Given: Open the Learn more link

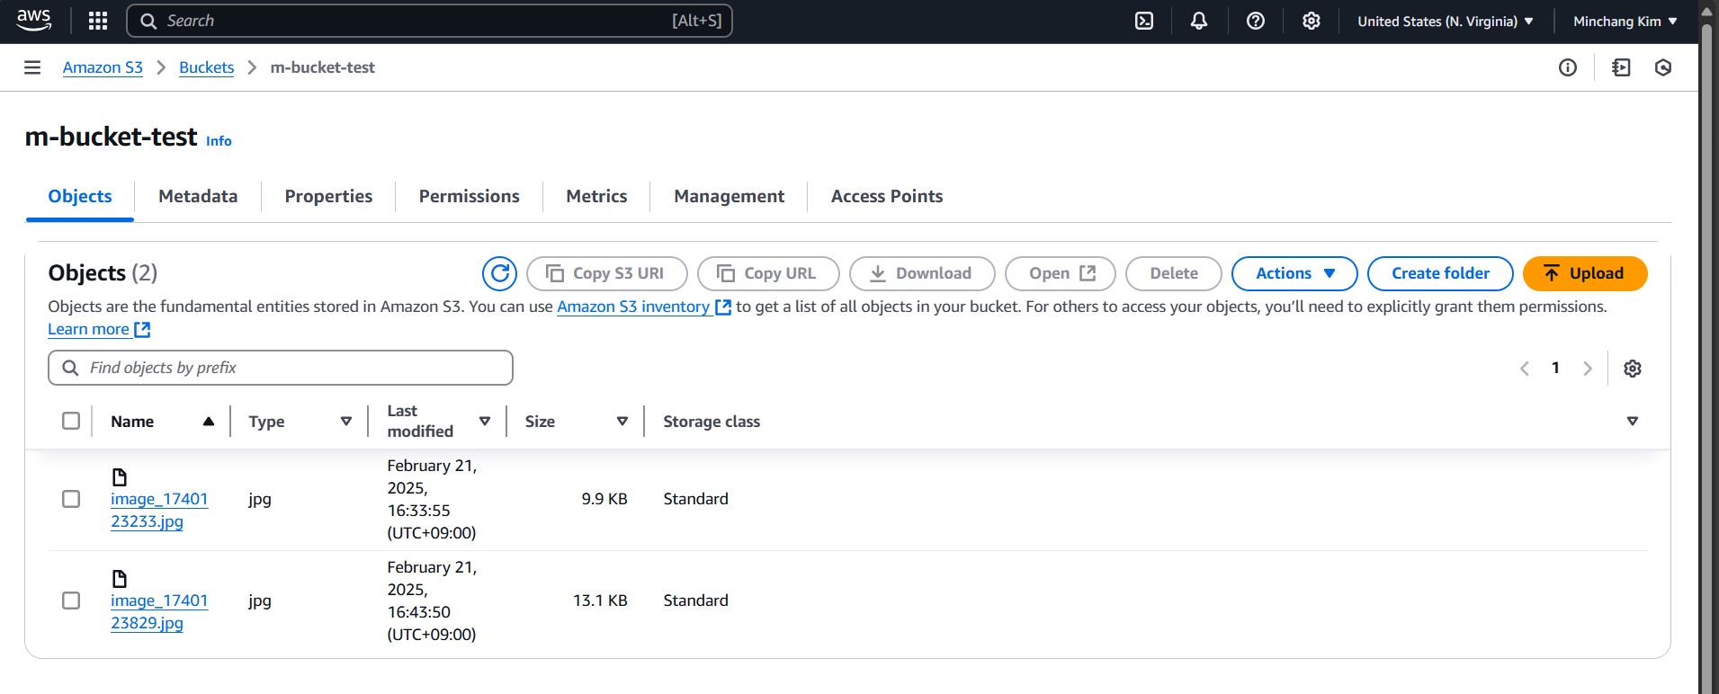Looking at the screenshot, I should pyautogui.click(x=88, y=329).
